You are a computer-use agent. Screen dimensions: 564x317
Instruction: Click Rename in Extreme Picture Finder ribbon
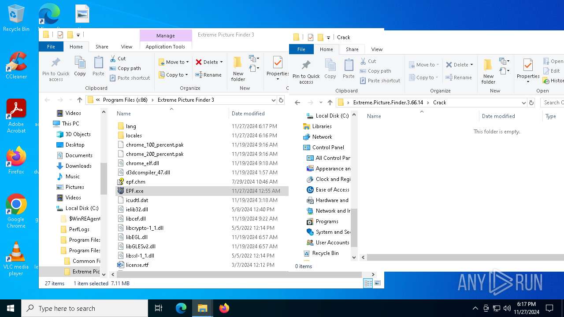click(x=209, y=75)
